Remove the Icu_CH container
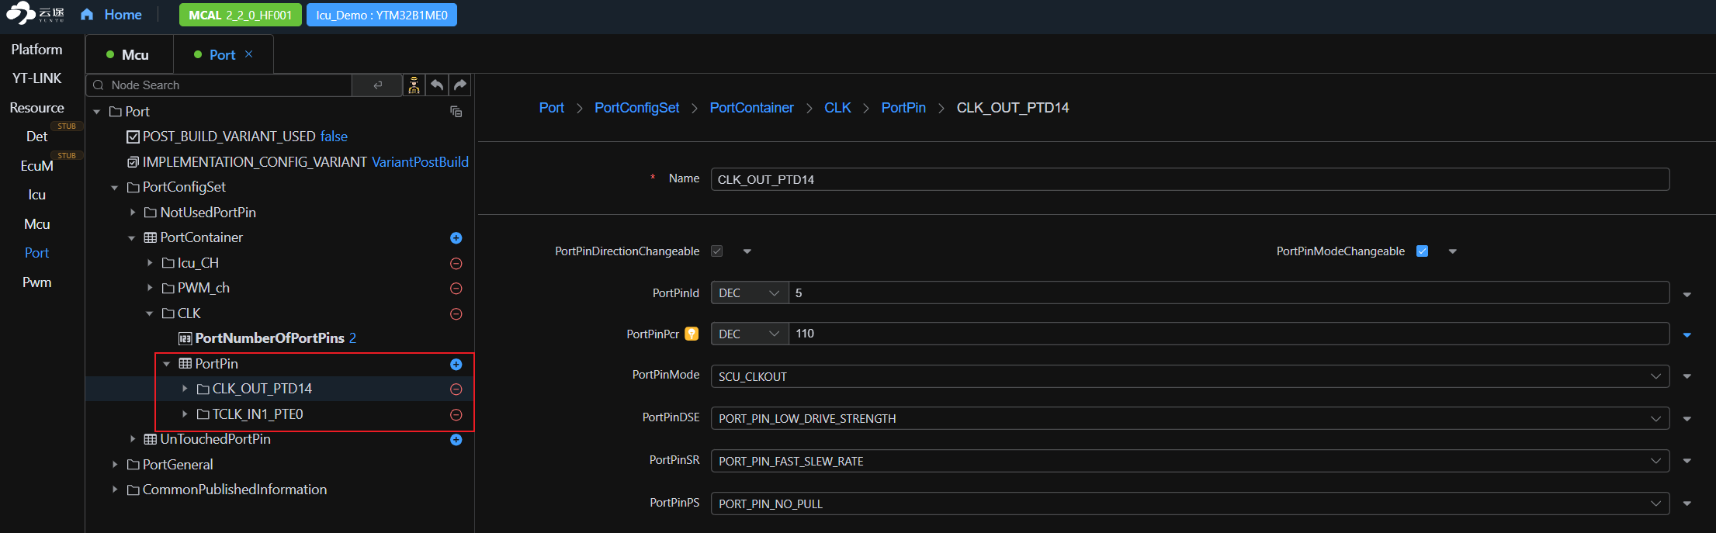This screenshot has width=1716, height=533. [x=456, y=264]
